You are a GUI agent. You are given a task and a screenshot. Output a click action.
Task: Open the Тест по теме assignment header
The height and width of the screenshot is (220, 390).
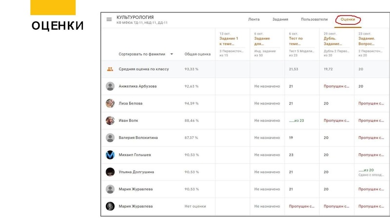coord(296,41)
